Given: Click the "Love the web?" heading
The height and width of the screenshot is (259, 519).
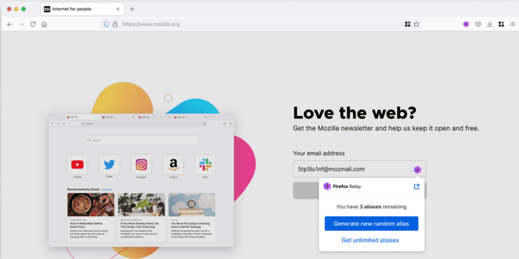Looking at the screenshot, I should click(x=354, y=112).
